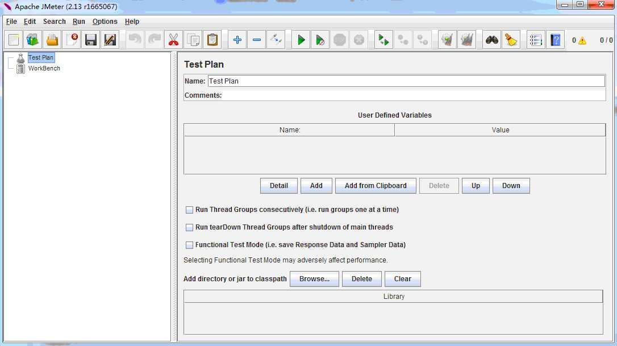The image size is (617, 346).
Task: Click the Name input field
Action: point(406,81)
